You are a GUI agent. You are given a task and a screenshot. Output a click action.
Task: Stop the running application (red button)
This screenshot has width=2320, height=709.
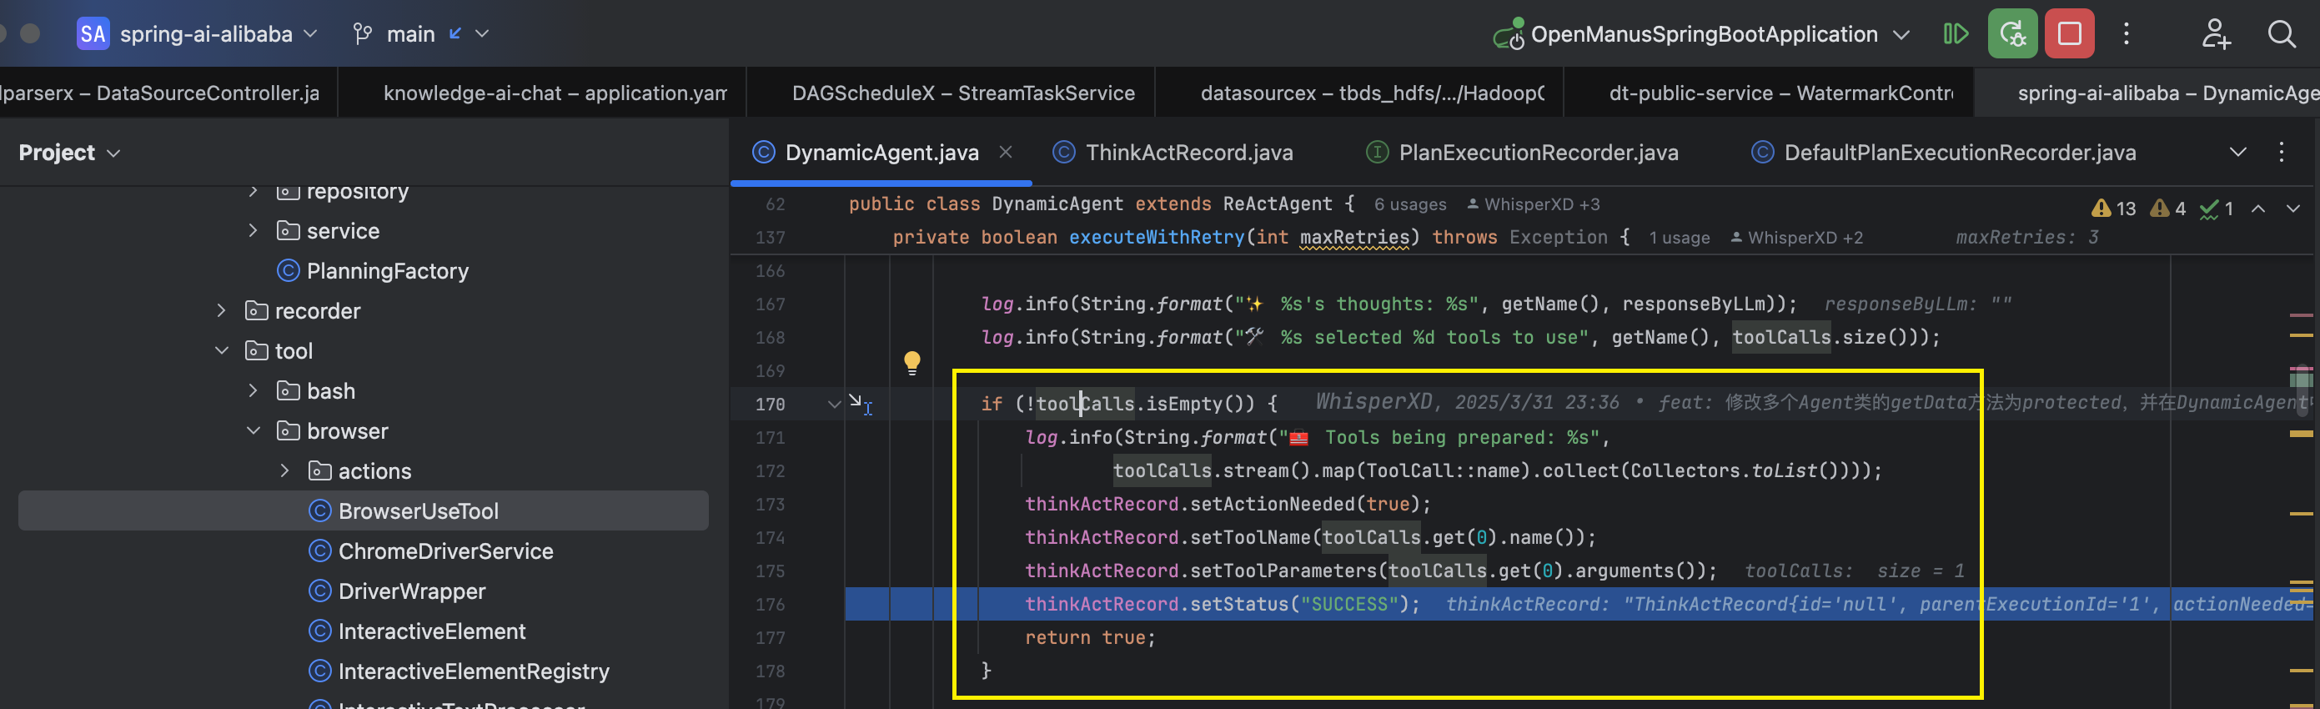pos(2069,34)
